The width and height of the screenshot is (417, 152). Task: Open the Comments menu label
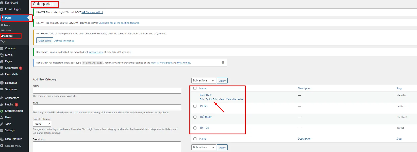click(x=11, y=68)
